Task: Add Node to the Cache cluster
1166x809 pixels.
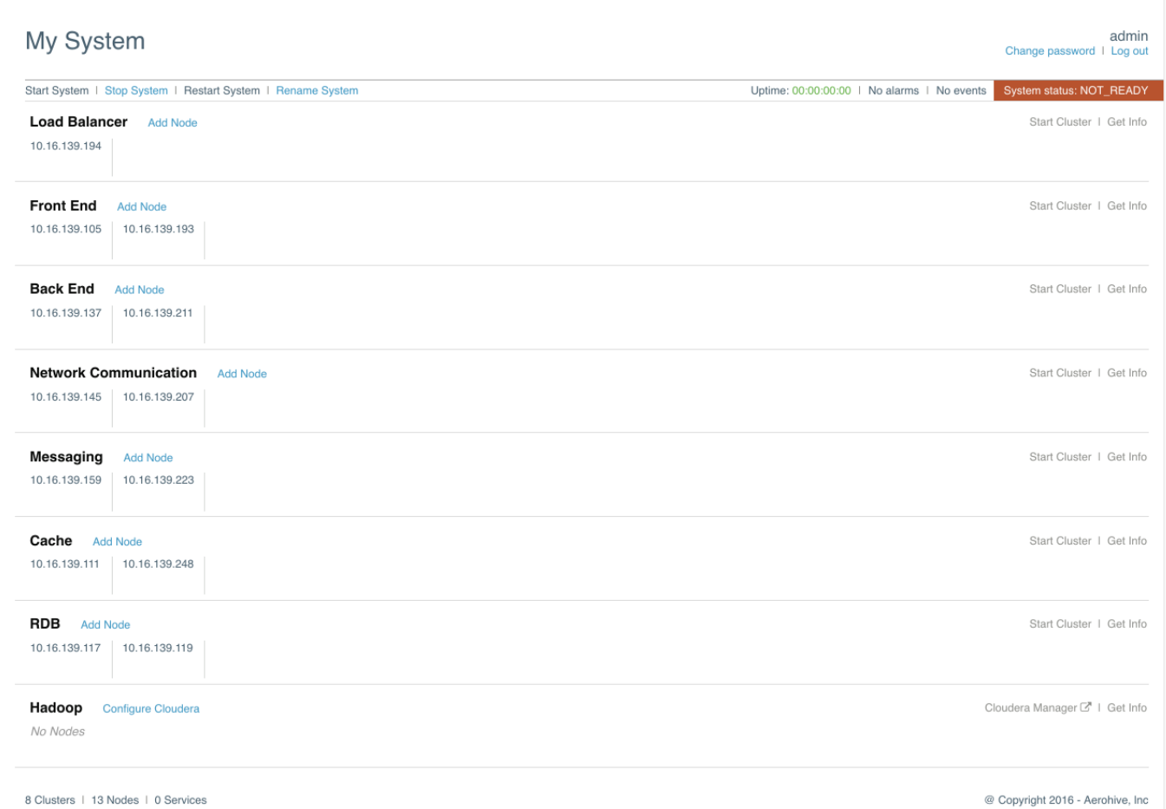Action: (x=117, y=542)
